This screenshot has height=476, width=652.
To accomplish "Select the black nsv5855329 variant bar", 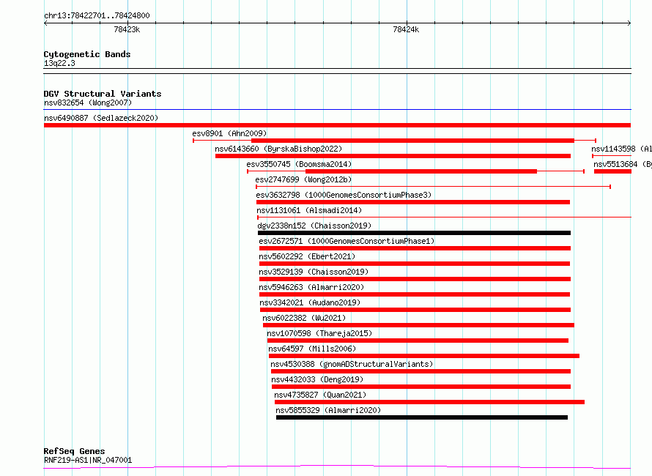I will (422, 417).
